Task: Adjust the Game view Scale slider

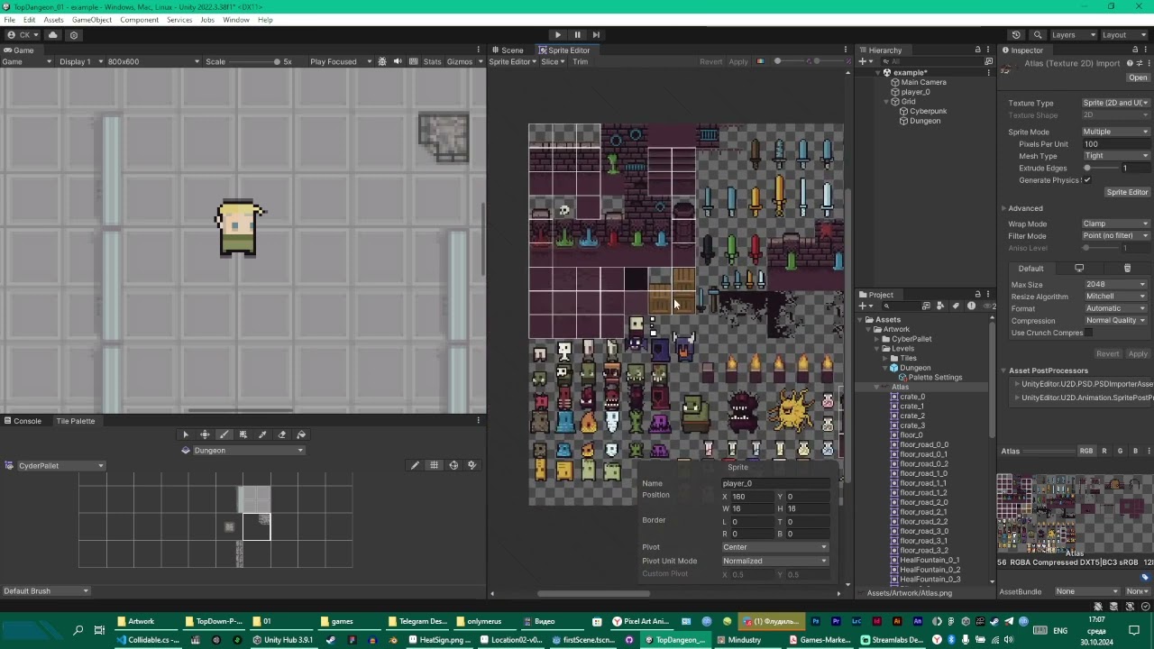Action: point(253,61)
